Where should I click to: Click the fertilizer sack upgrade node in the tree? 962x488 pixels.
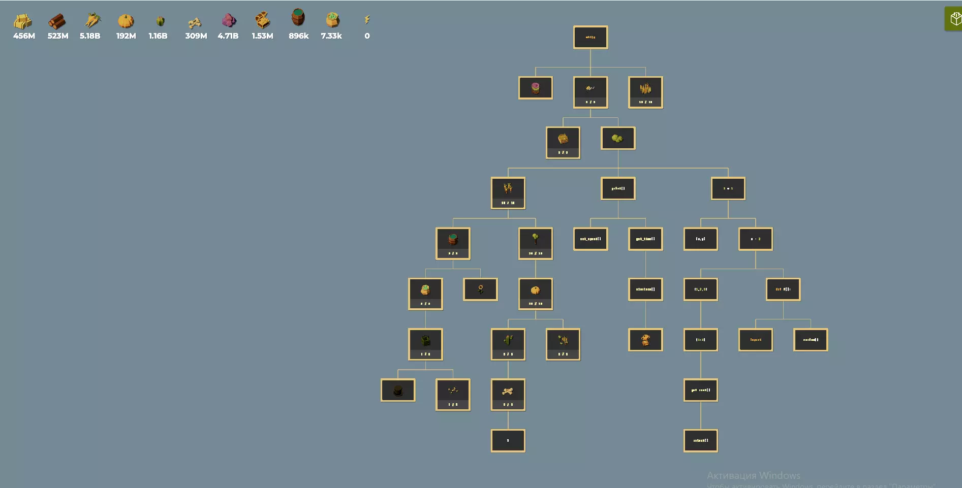(x=425, y=294)
